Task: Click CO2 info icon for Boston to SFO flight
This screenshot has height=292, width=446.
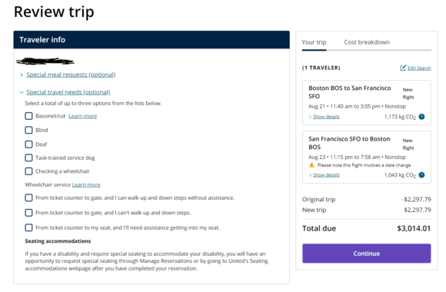Action: tap(422, 117)
